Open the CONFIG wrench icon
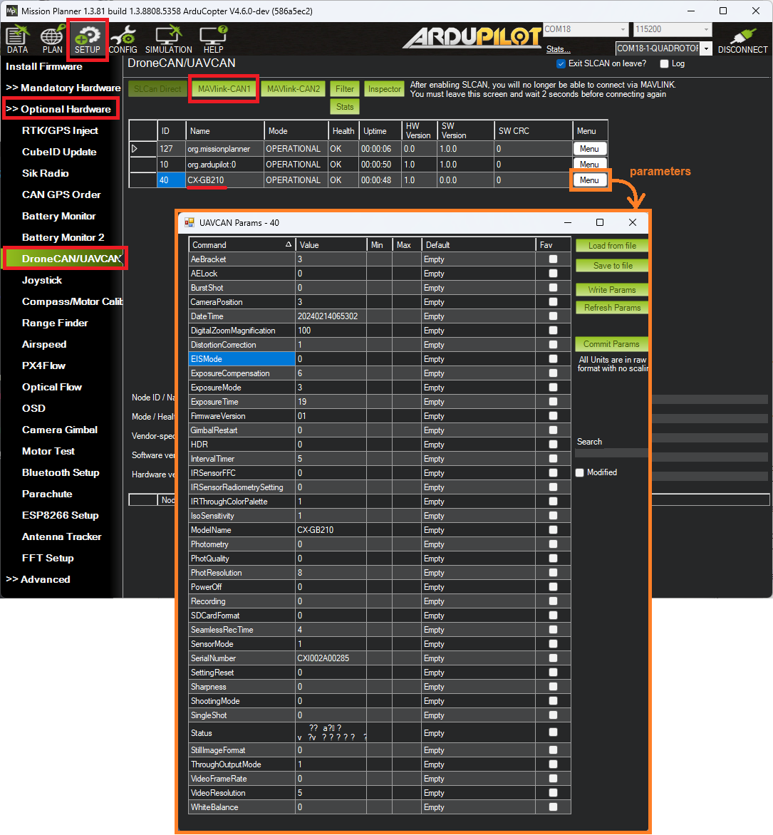 click(123, 36)
